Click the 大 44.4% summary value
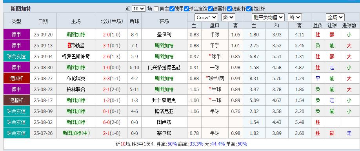 (x=218, y=144)
